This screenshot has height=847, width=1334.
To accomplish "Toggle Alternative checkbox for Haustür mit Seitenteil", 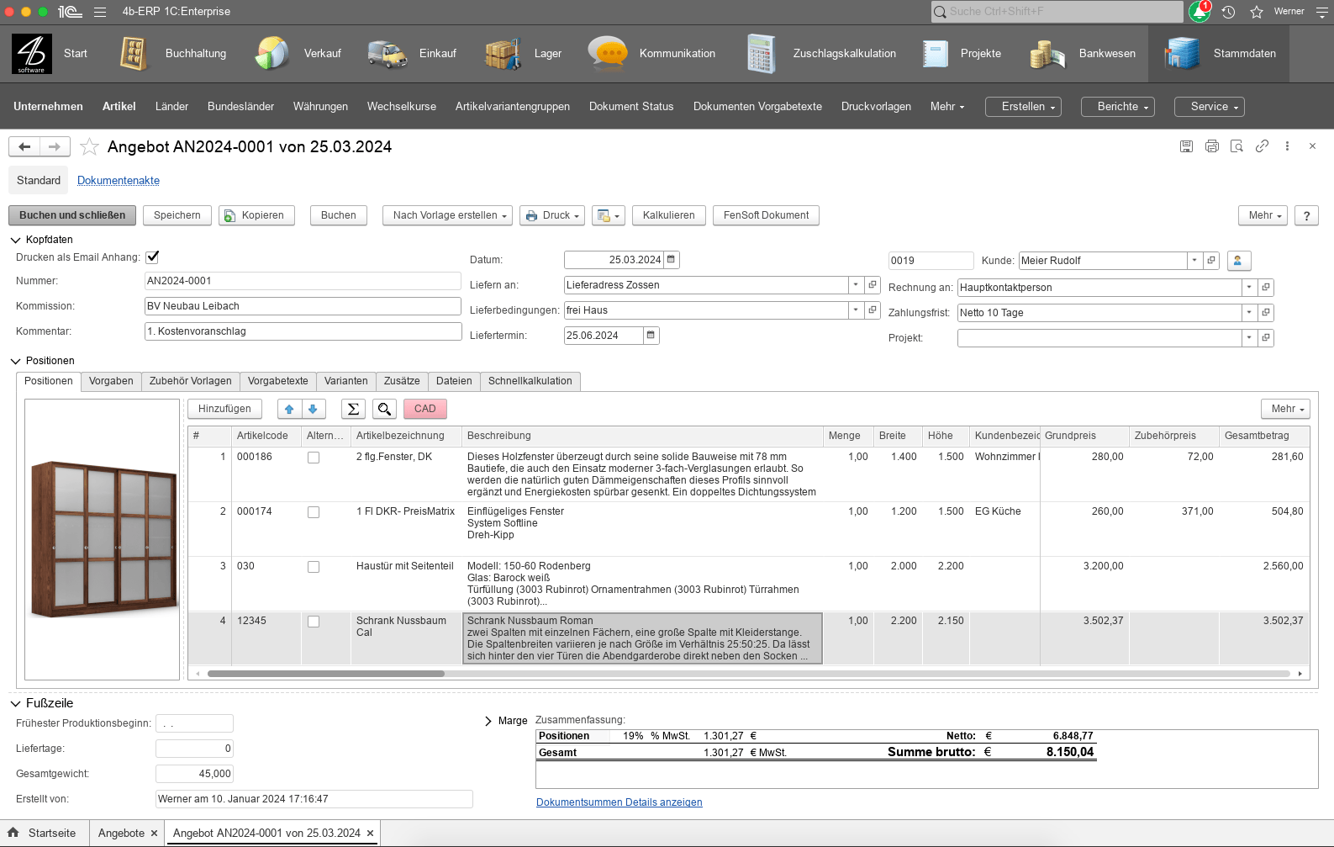I will (x=314, y=567).
